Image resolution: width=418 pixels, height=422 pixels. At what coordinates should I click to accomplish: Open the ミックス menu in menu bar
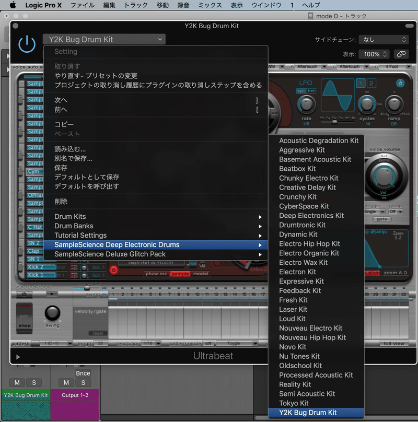(x=210, y=5)
